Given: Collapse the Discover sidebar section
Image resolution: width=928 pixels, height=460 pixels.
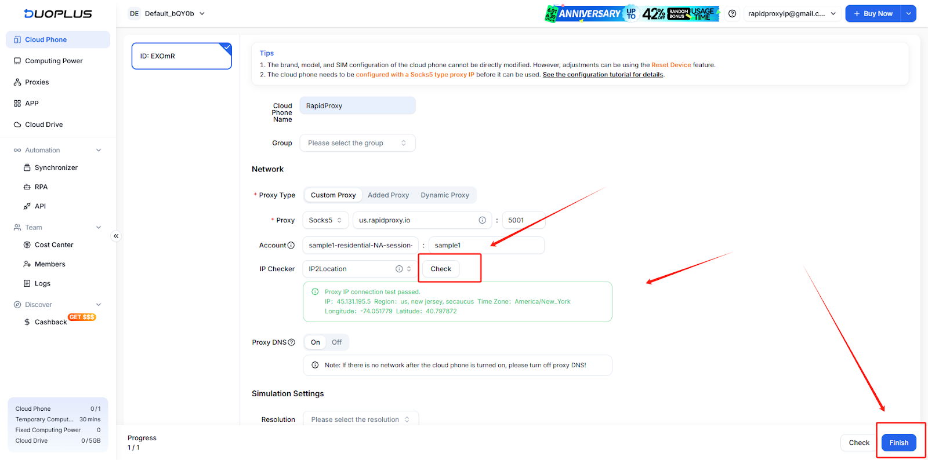Looking at the screenshot, I should click(99, 305).
